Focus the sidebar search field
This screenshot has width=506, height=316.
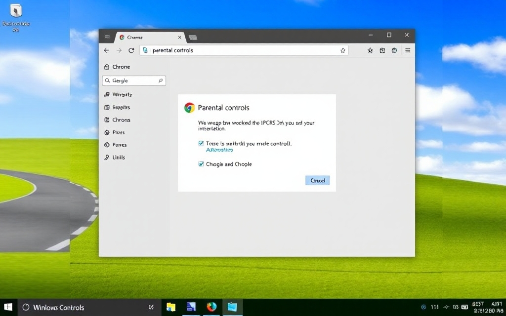[134, 80]
